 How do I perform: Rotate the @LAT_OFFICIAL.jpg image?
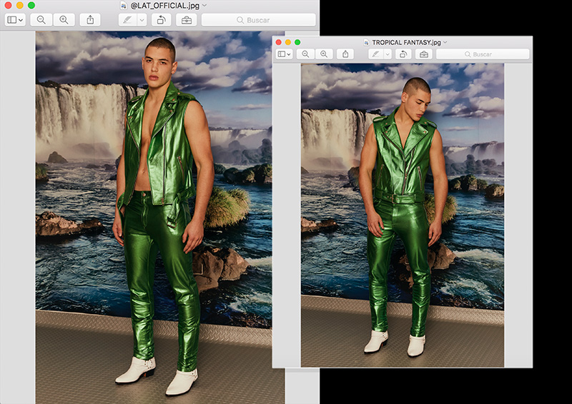point(161,20)
